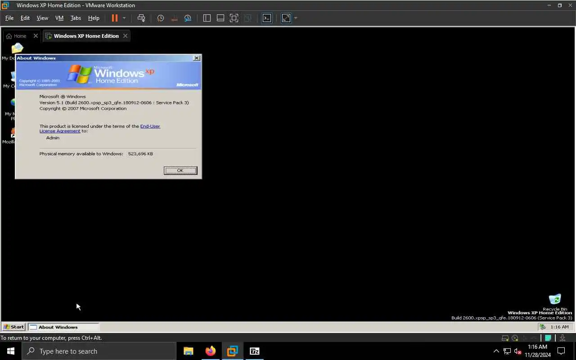Toggle the thumbnail bar view icon
Image resolution: width=576 pixels, height=360 pixels.
[220, 18]
